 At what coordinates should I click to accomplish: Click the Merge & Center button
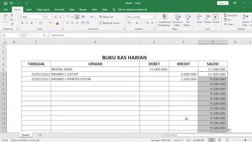pyautogui.click(x=109, y=23)
